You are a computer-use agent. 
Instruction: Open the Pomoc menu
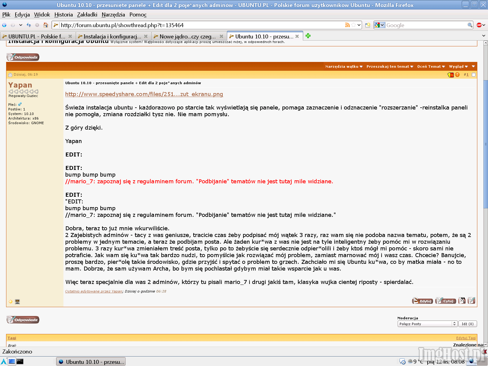tap(138, 15)
